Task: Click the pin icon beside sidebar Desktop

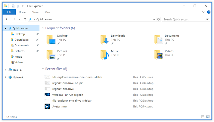Action: click(x=37, y=34)
